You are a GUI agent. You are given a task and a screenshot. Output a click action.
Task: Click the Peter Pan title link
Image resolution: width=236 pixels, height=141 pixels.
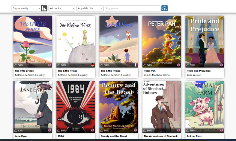coord(150,71)
